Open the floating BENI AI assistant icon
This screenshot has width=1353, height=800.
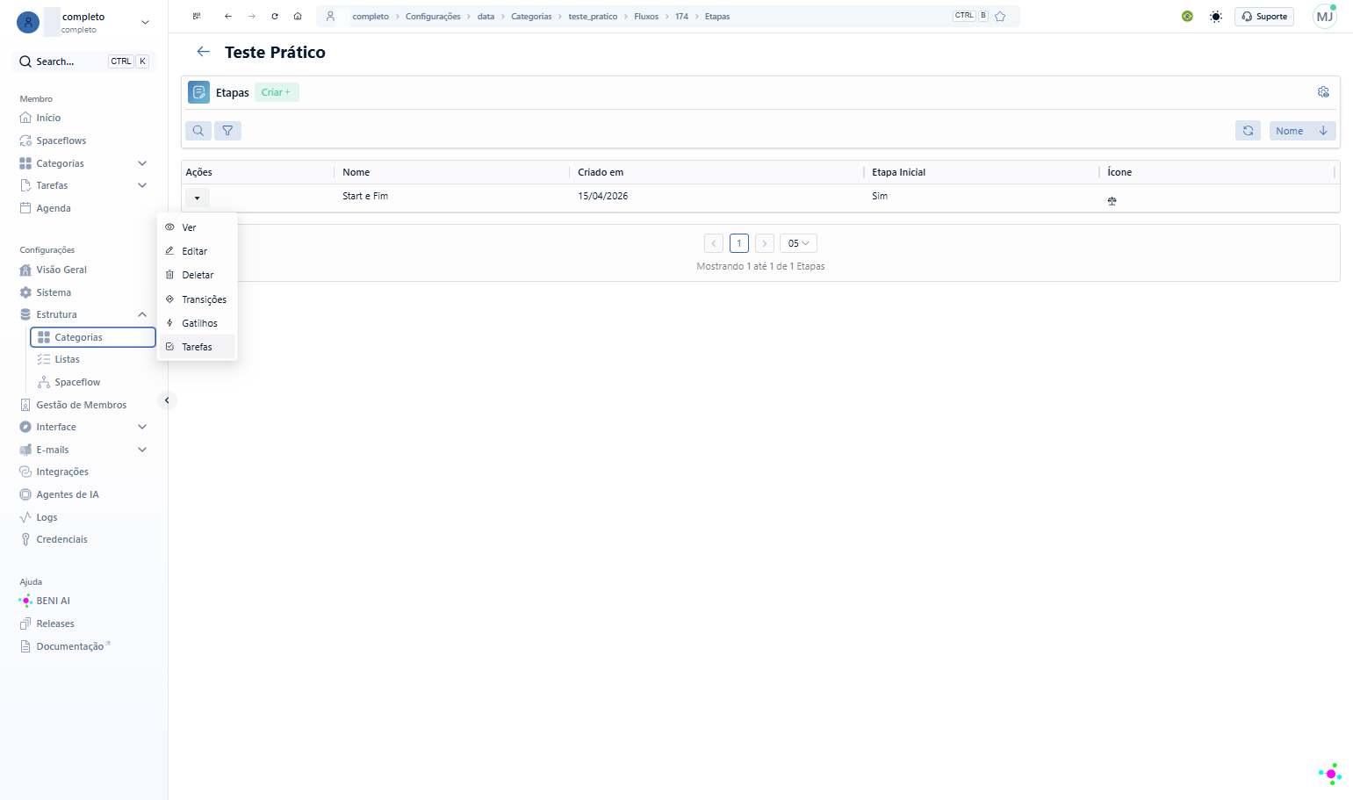pyautogui.click(x=1330, y=774)
